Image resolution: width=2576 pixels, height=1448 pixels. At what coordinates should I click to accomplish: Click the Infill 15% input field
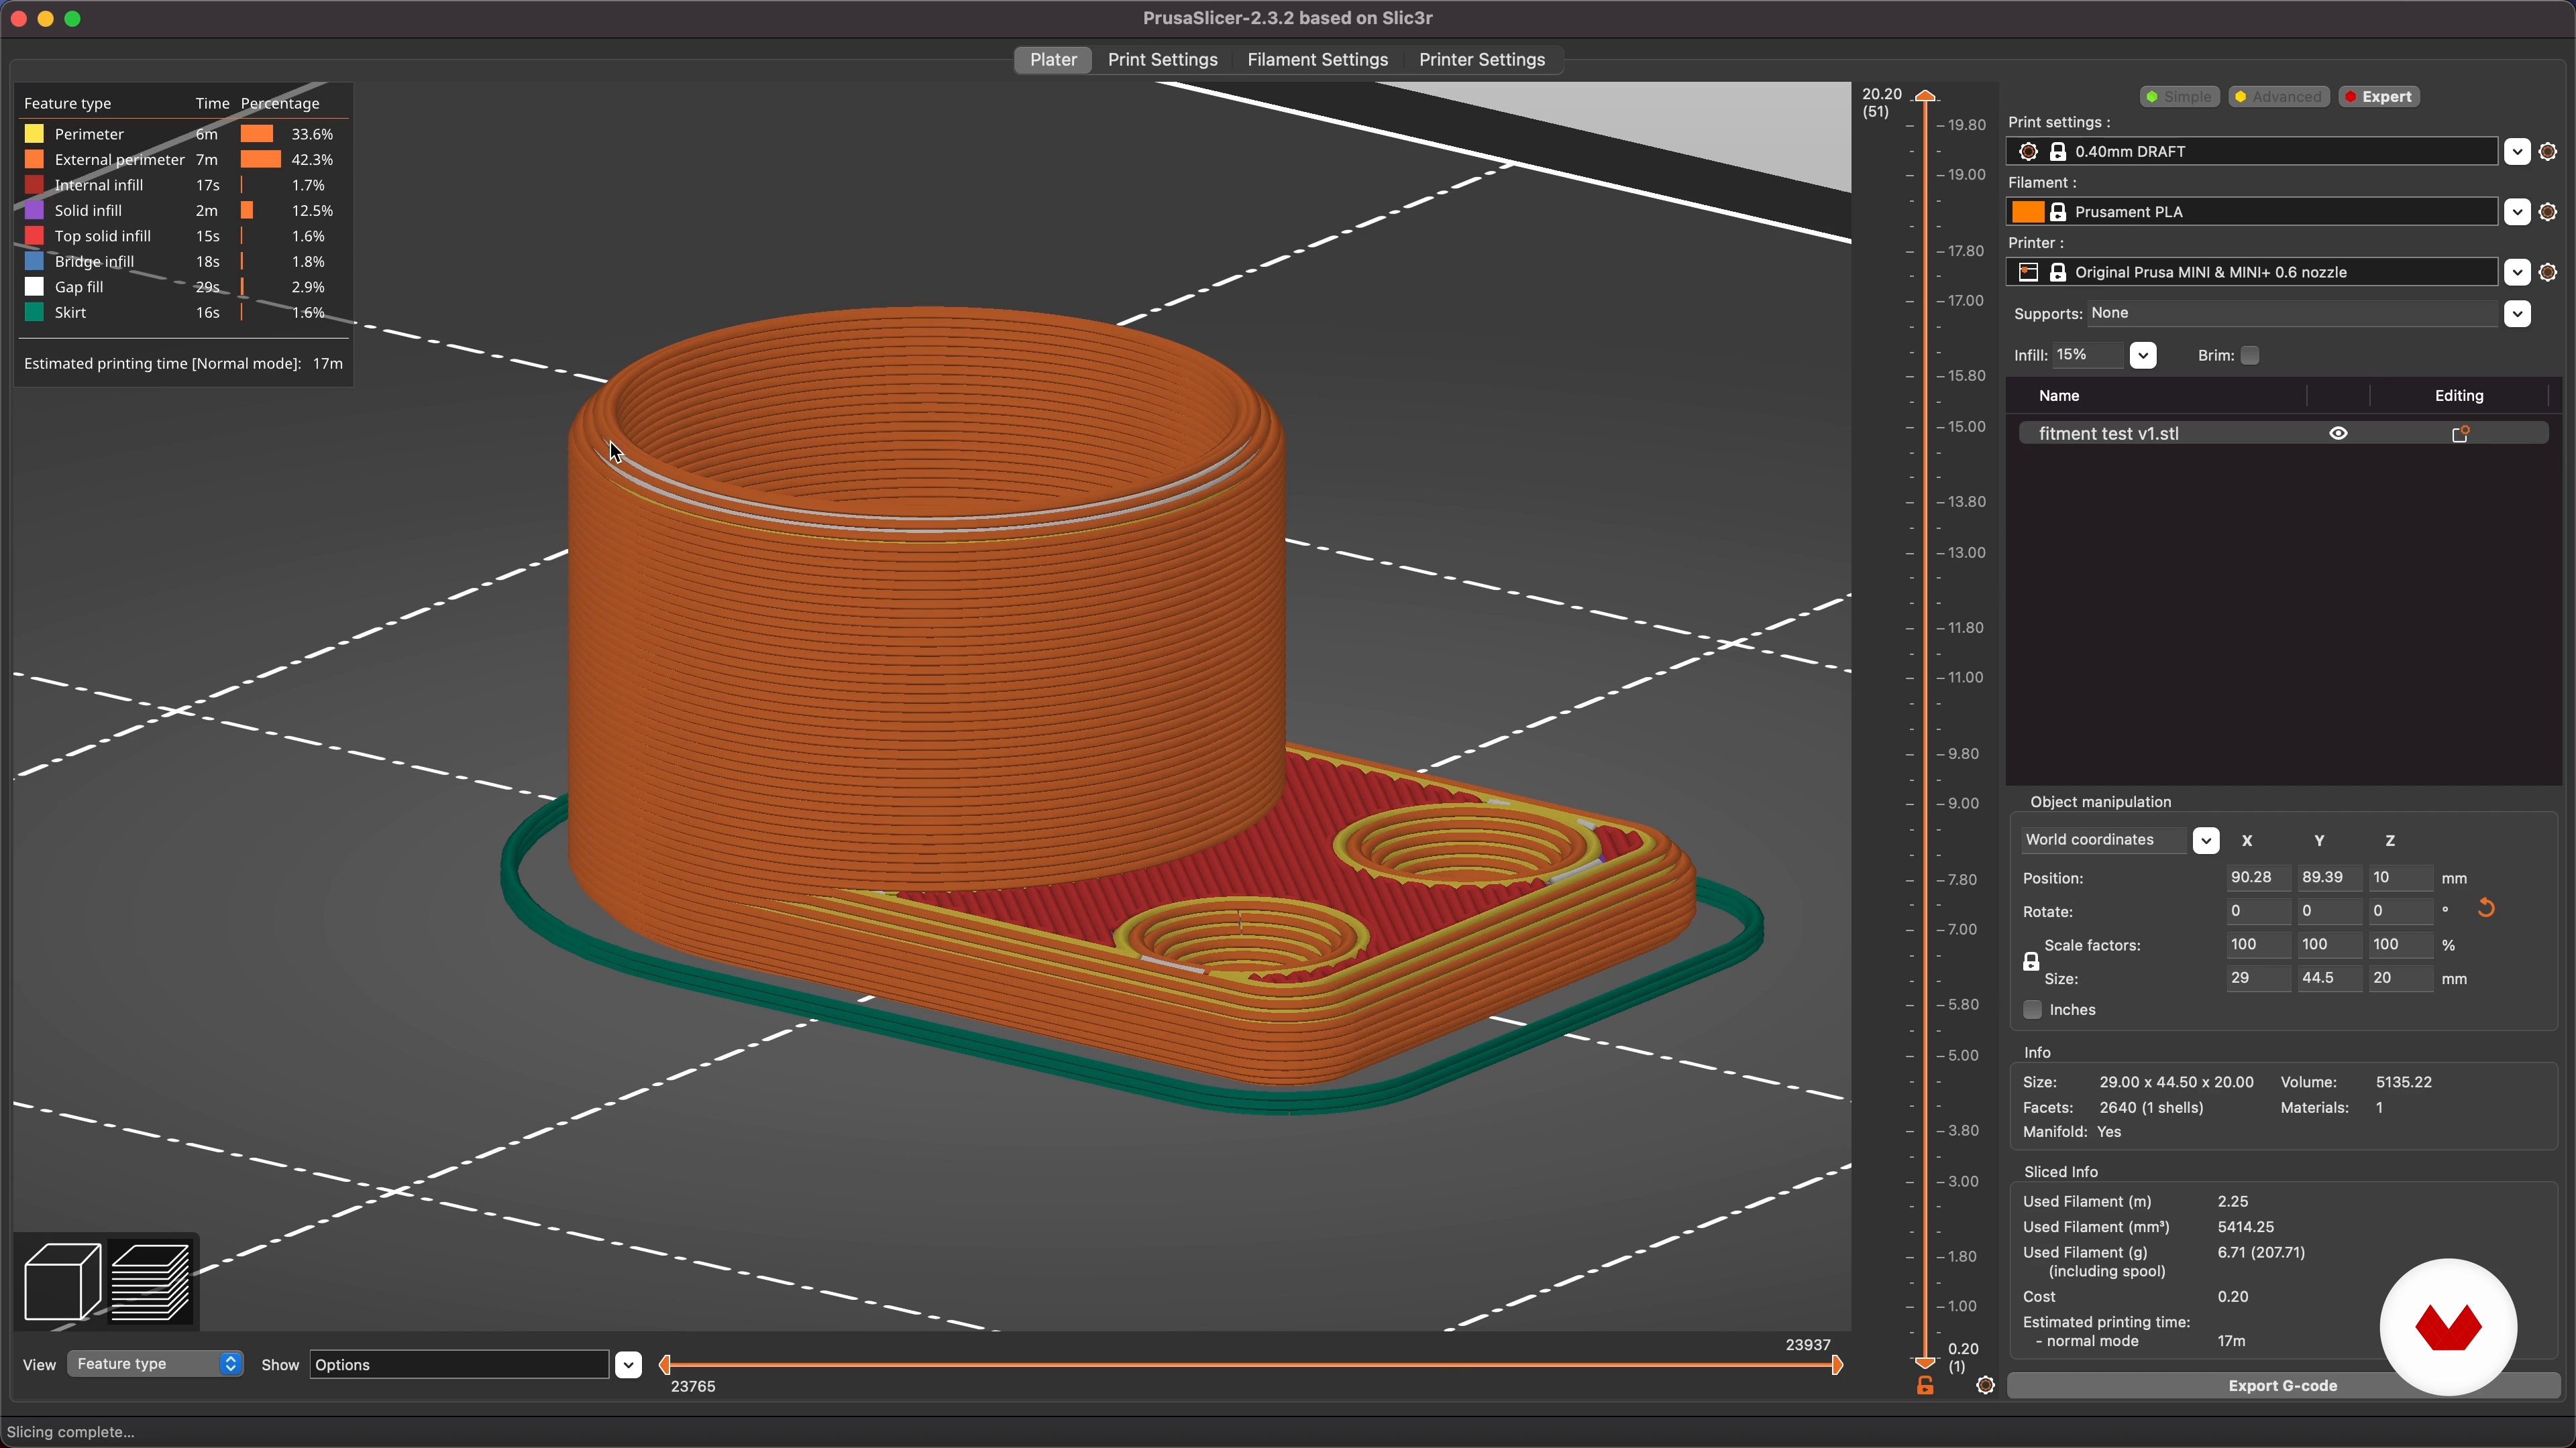[2088, 356]
